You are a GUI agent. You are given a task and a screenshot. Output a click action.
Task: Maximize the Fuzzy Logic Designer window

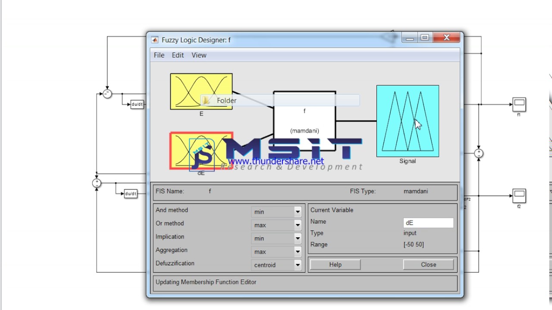(x=425, y=38)
